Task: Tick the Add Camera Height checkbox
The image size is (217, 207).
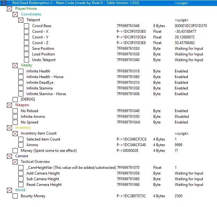Action: pyautogui.click(x=21, y=173)
